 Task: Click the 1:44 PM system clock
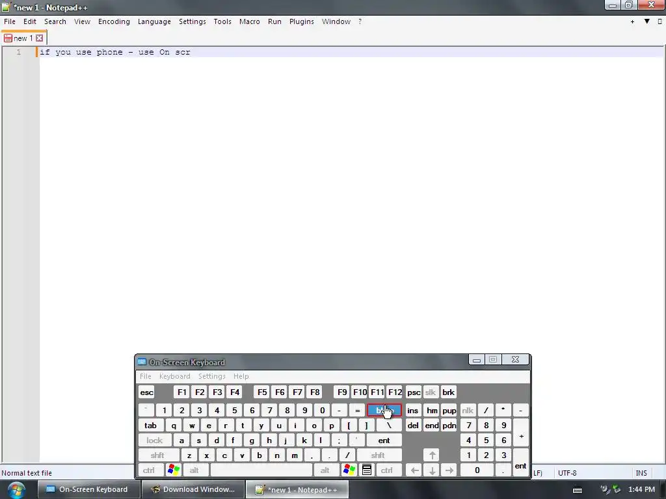click(641, 490)
